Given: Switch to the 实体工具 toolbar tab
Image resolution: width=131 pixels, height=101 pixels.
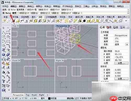Looking at the screenshot, I should pos(100,17).
